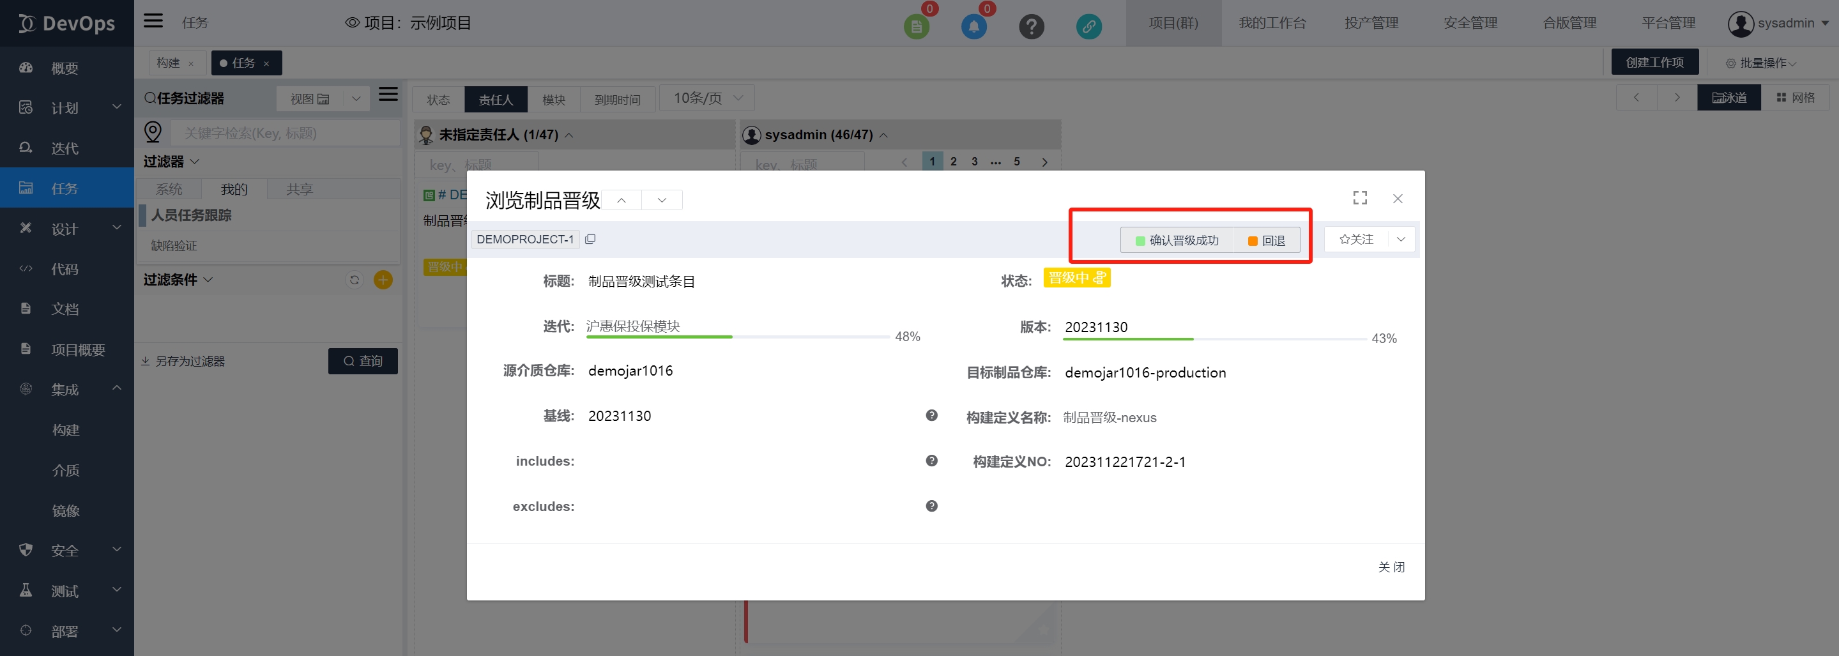The image size is (1839, 656).
Task: Click the help icon next to includes field
Action: point(931,461)
